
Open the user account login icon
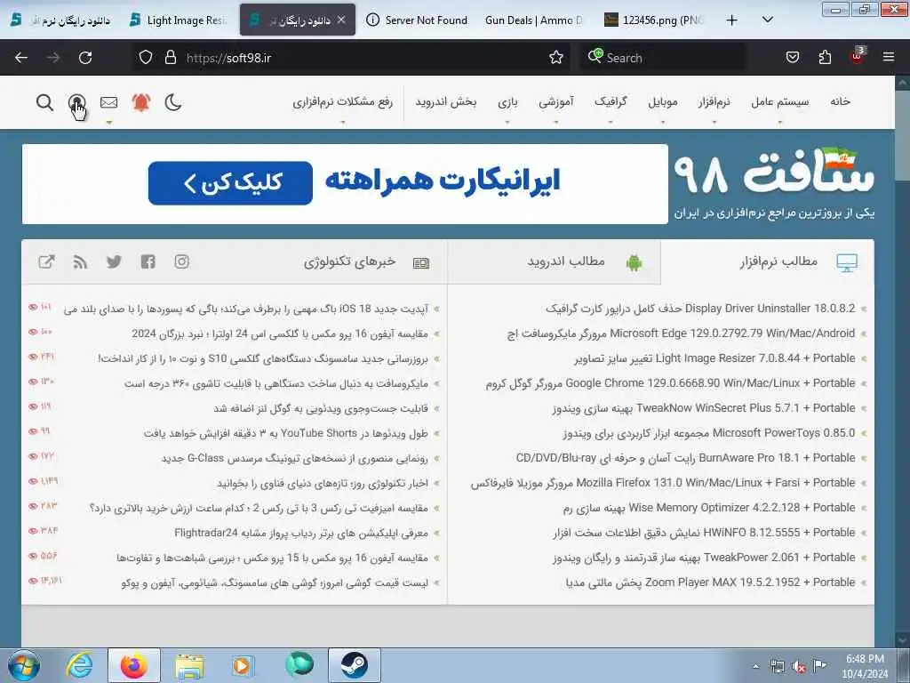76,103
